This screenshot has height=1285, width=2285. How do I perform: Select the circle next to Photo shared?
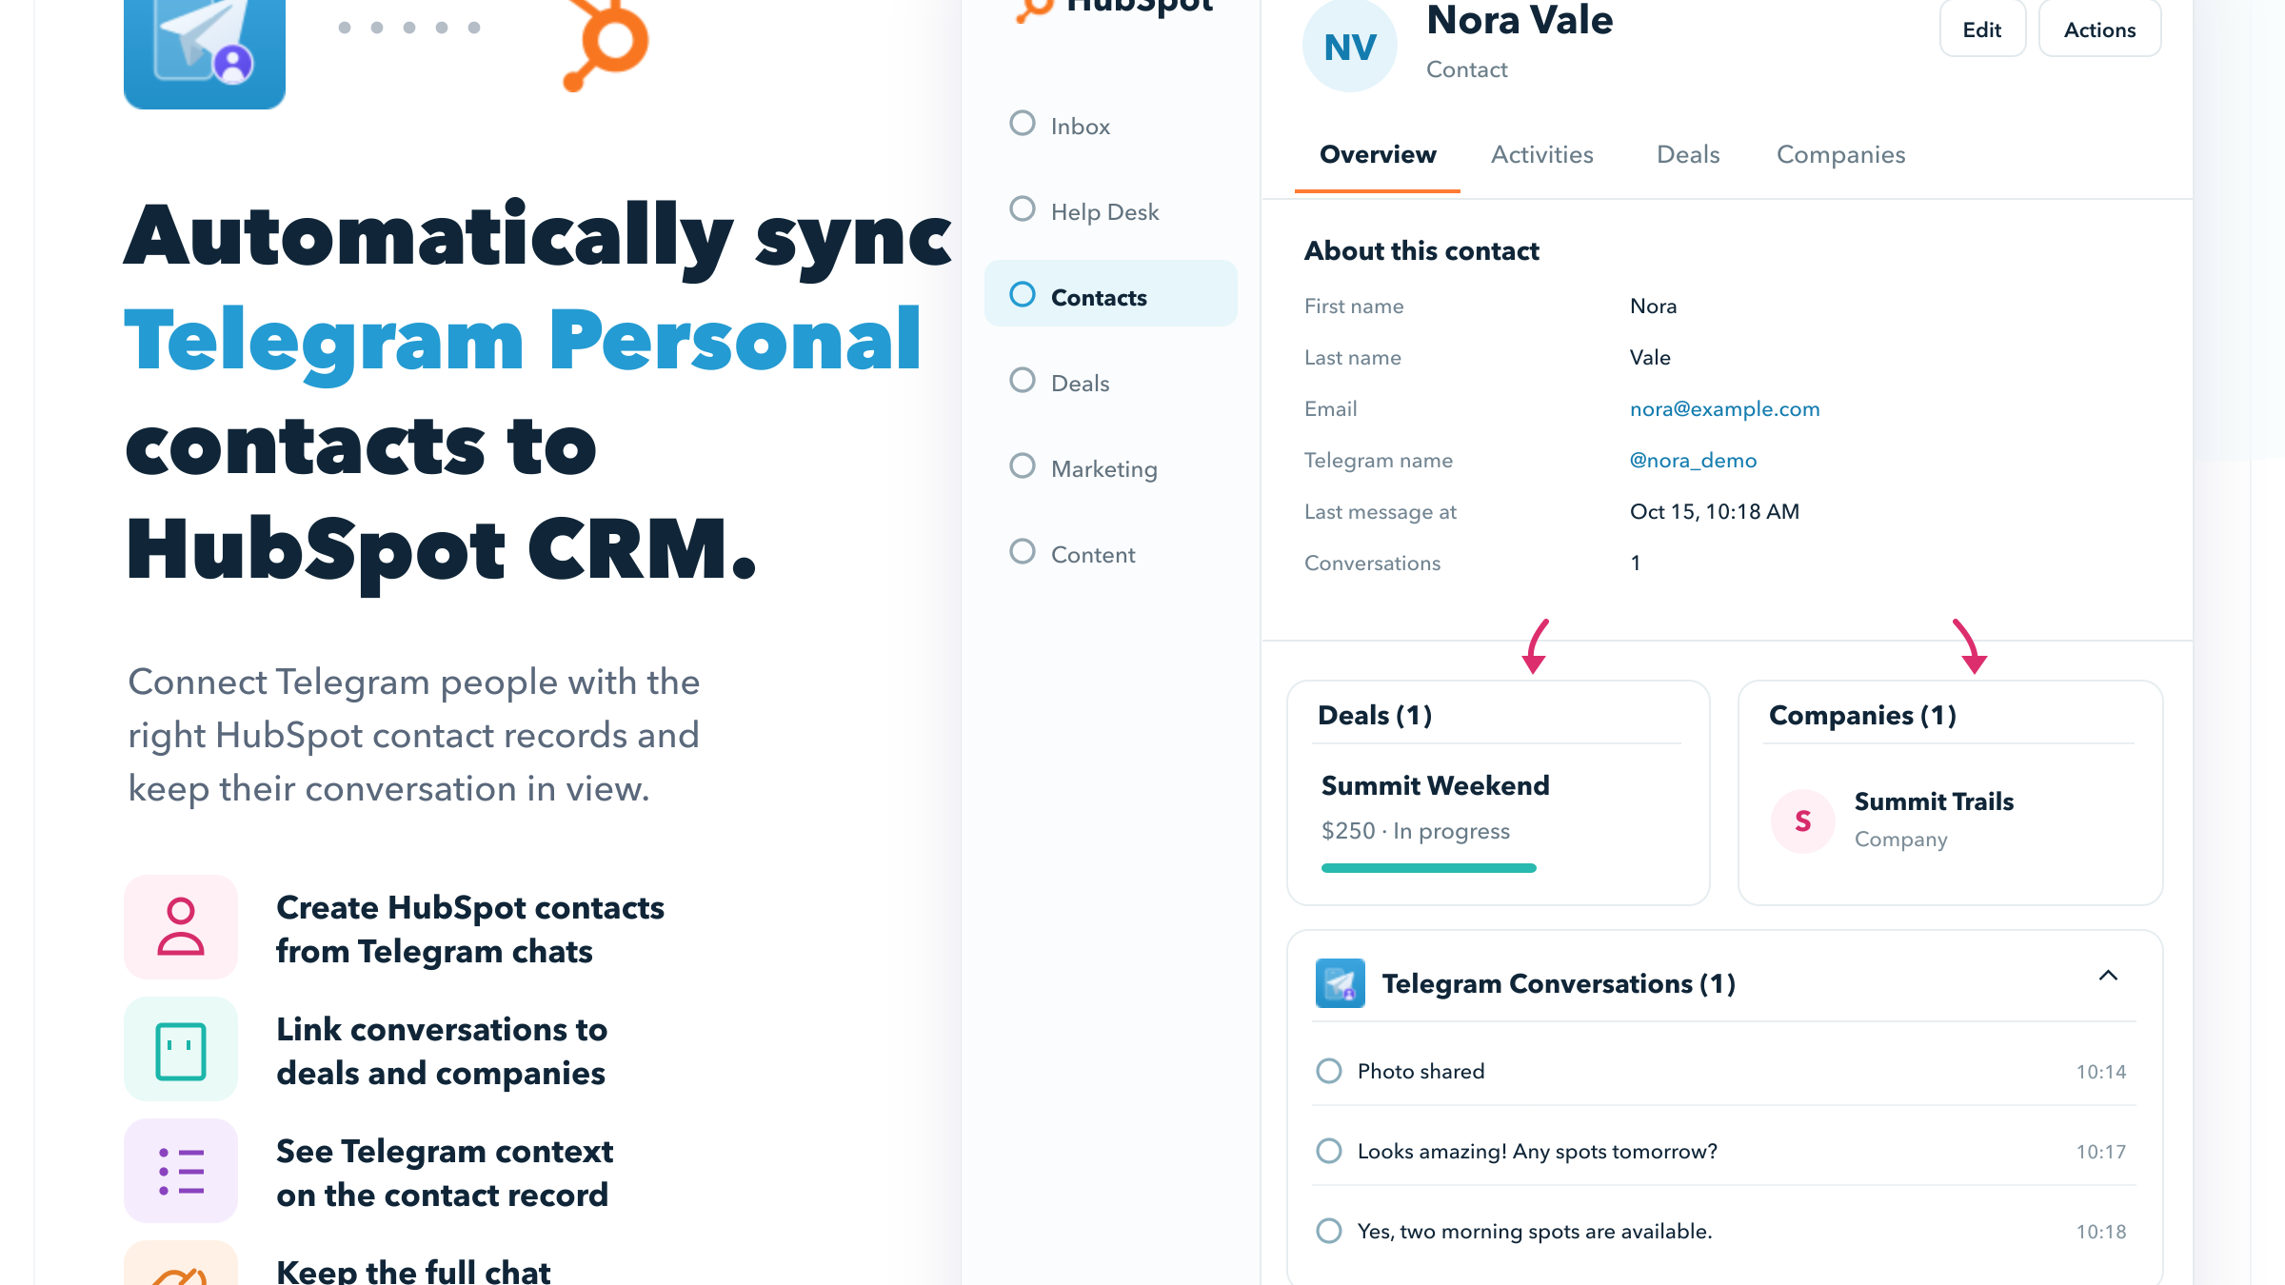point(1329,1071)
